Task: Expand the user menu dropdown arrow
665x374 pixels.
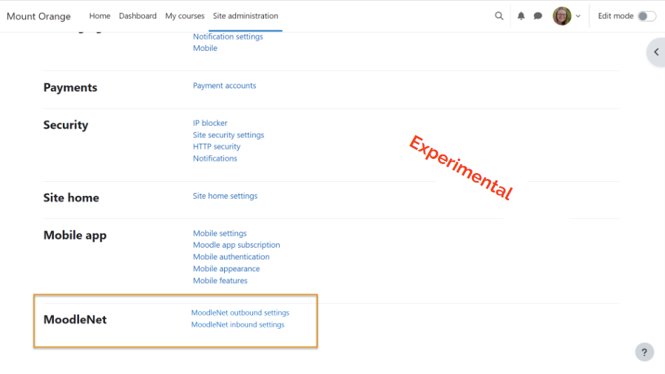Action: (x=578, y=16)
